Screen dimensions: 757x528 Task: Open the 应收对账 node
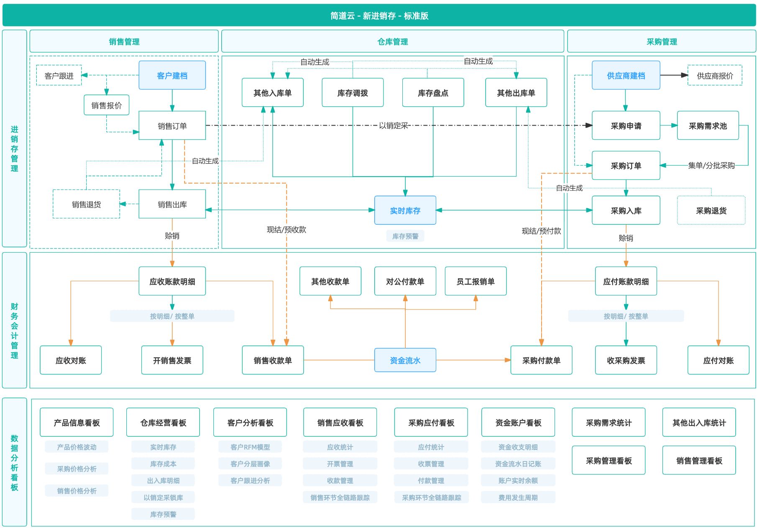pyautogui.click(x=71, y=360)
